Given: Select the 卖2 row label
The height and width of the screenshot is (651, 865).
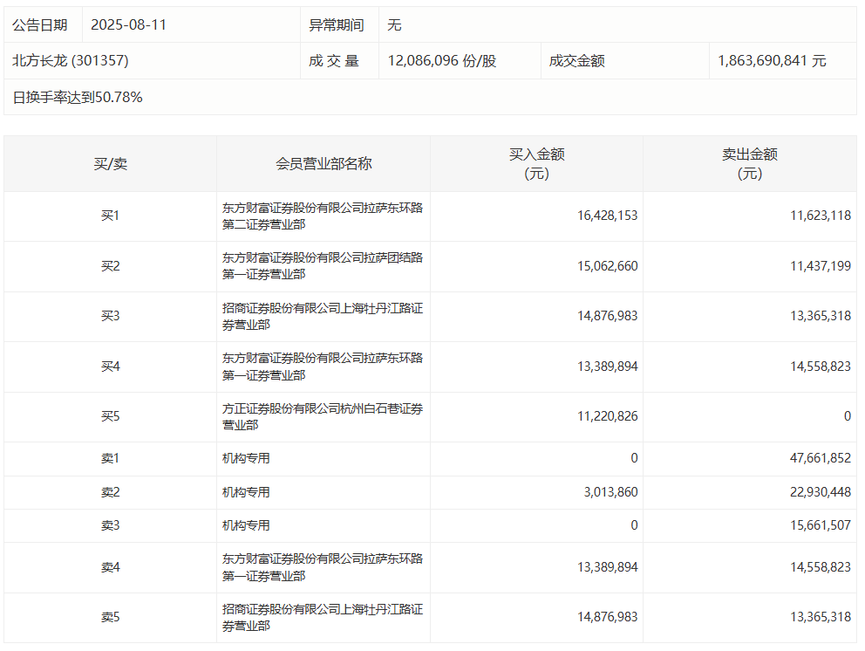Looking at the screenshot, I should (x=111, y=492).
